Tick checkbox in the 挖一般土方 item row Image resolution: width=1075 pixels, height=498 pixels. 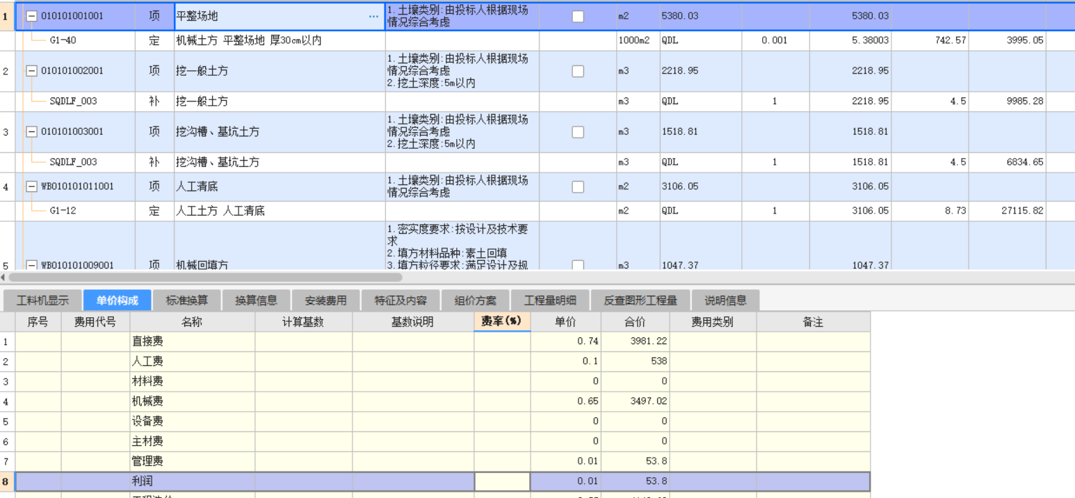tap(578, 71)
